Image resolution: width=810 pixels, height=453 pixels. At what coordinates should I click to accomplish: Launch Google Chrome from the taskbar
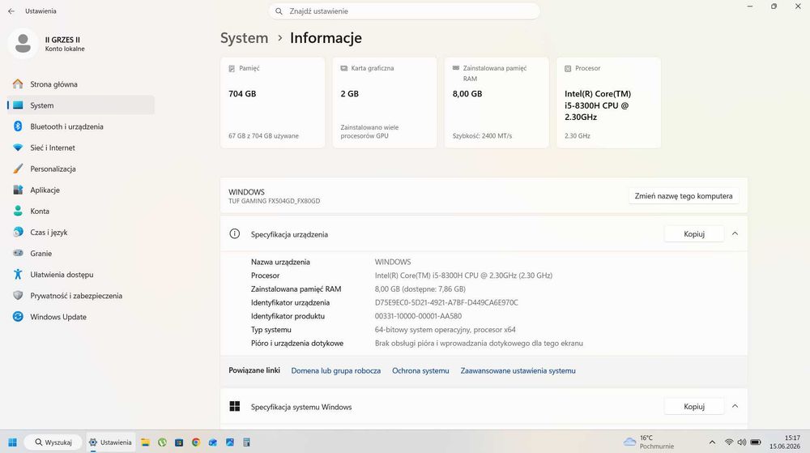point(196,442)
